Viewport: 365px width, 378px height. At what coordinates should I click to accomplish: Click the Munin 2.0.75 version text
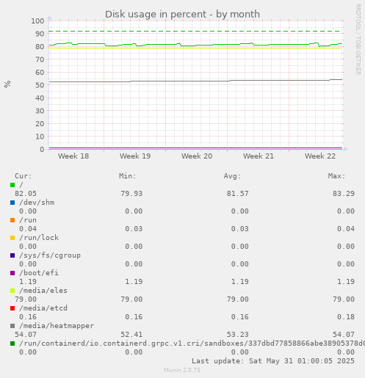(182, 370)
